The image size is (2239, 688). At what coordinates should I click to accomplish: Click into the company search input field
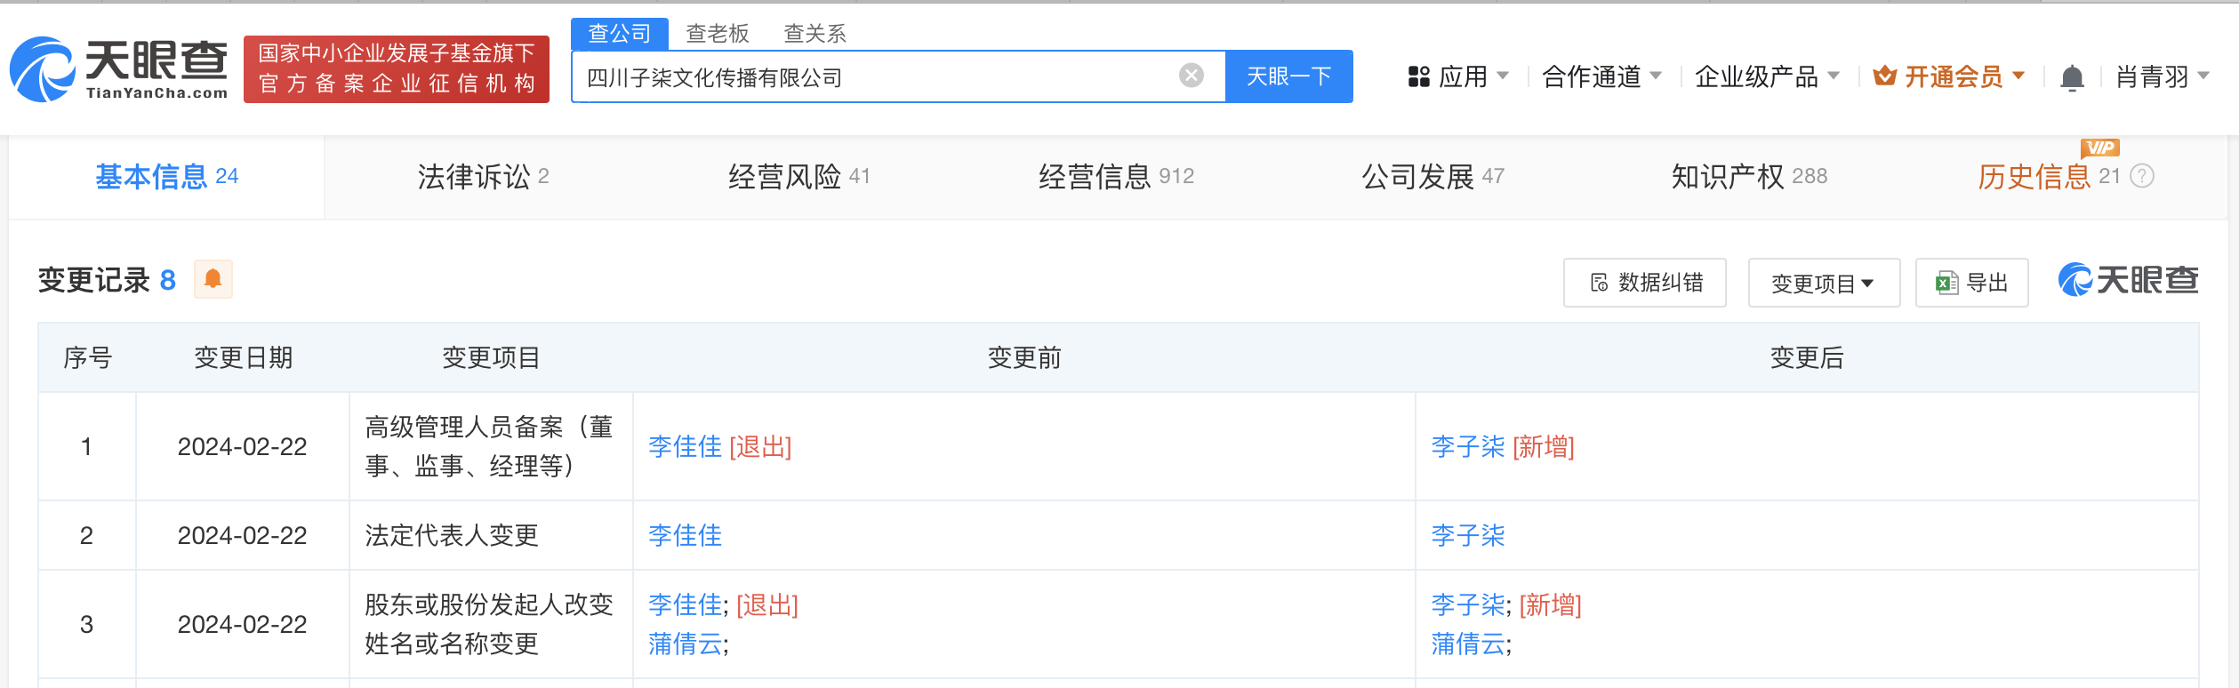coord(871,77)
